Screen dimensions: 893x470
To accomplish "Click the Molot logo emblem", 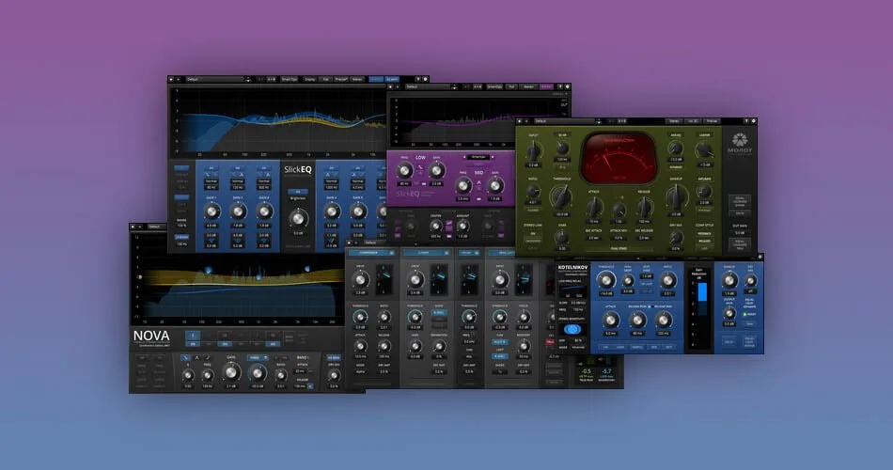I will pyautogui.click(x=739, y=139).
